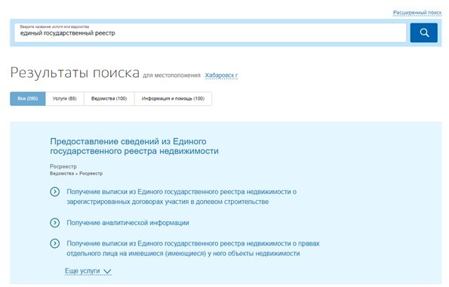Viewport: 449px width, 287px height.
Task: Switch to 'Услуги (85)' tab
Action: tap(65, 99)
